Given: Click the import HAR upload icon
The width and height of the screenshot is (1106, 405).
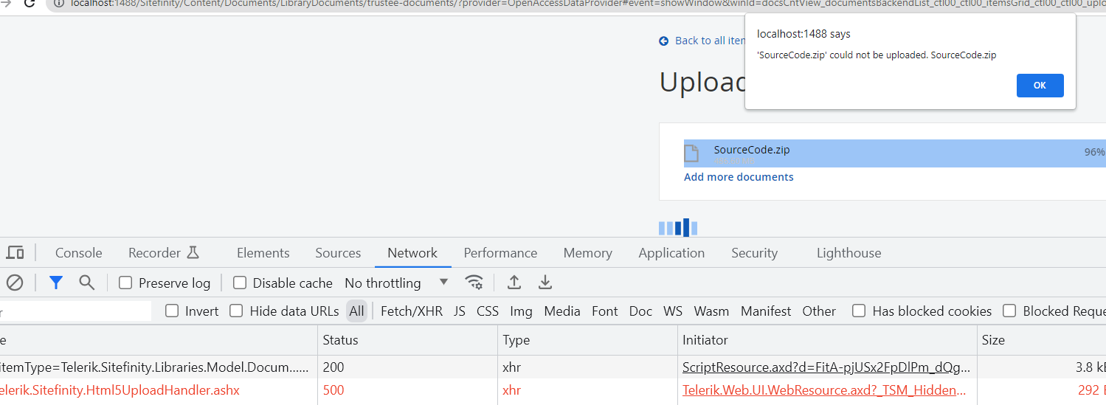Looking at the screenshot, I should 514,283.
